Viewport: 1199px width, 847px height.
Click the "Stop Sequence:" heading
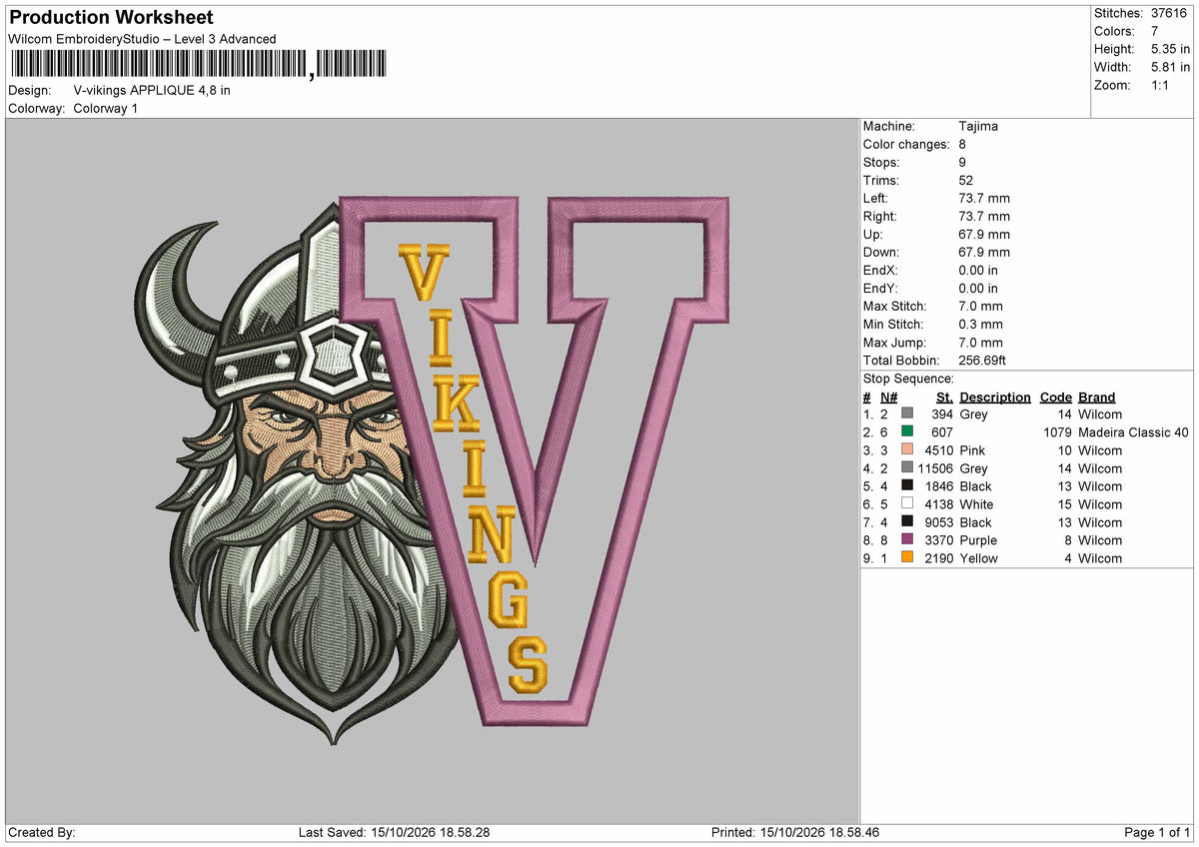(908, 379)
